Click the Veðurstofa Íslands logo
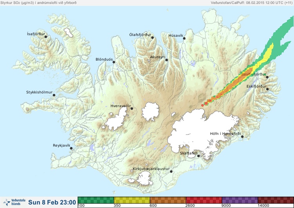The height and width of the screenshot is (208, 294). tap(14, 202)
